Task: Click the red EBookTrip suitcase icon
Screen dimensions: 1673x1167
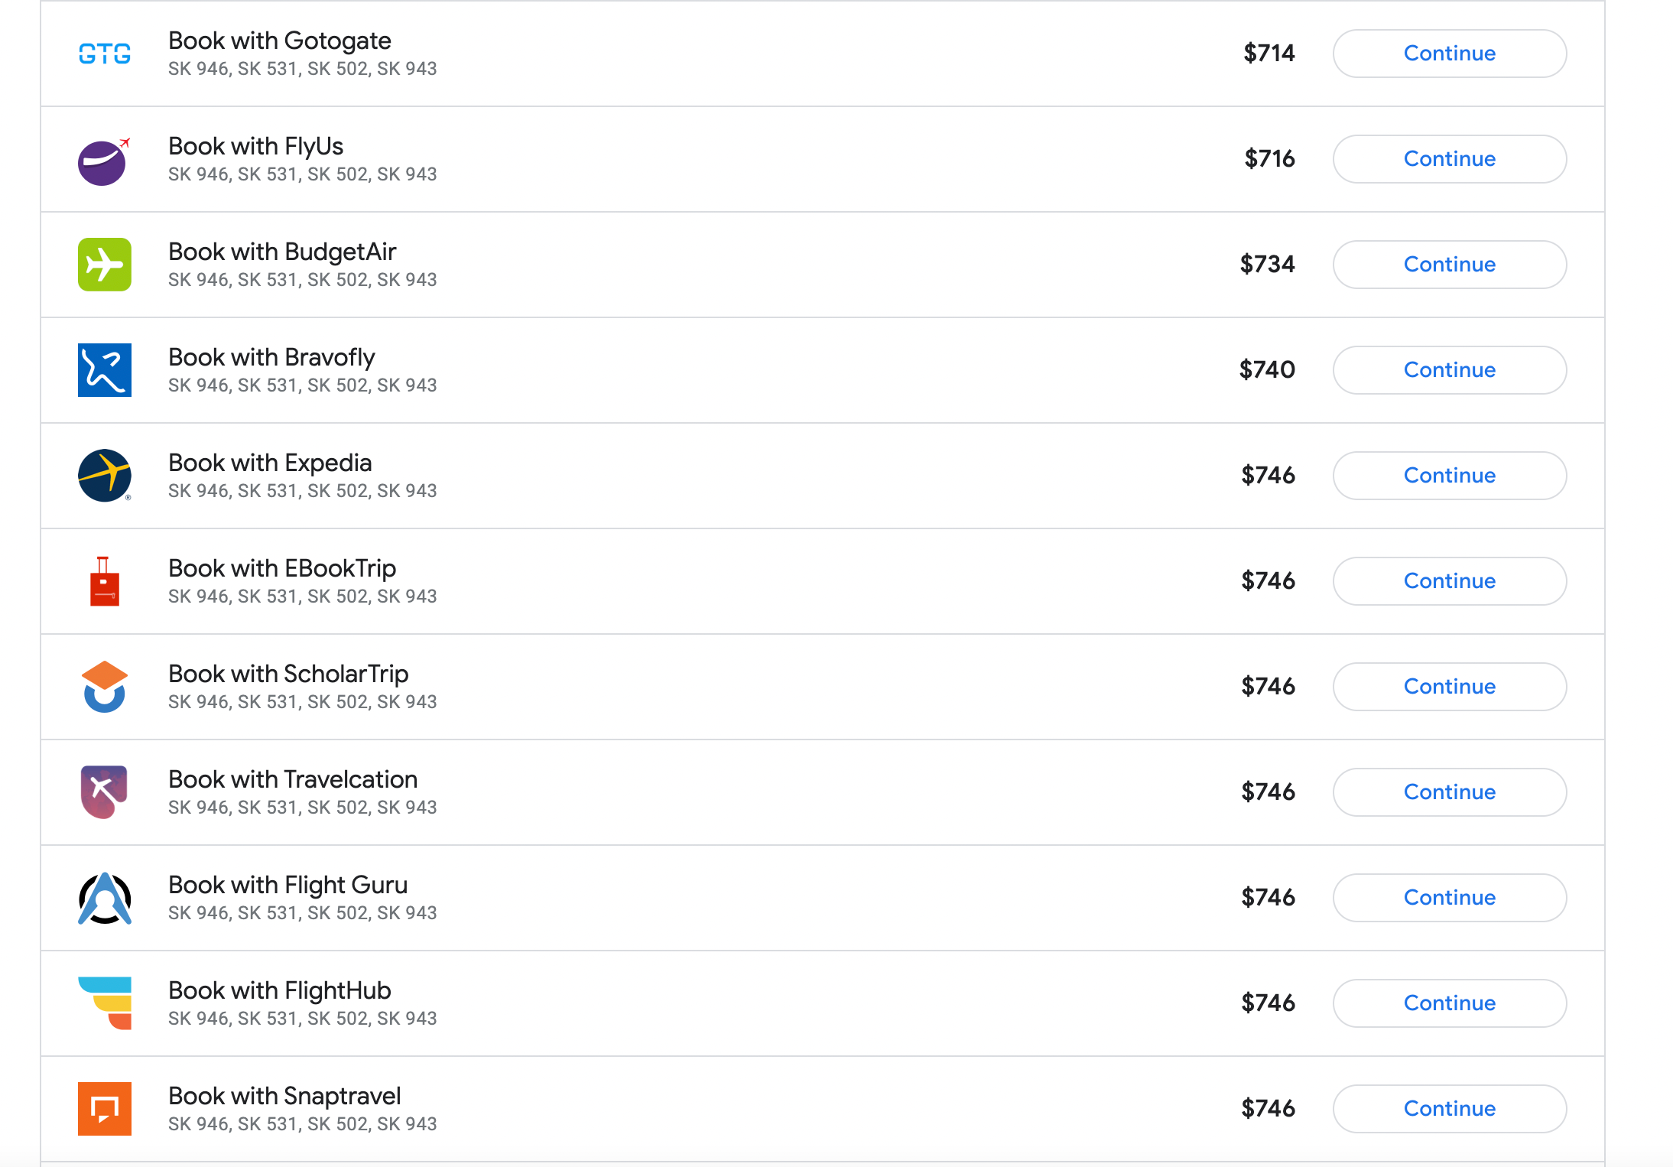Action: [x=105, y=582]
